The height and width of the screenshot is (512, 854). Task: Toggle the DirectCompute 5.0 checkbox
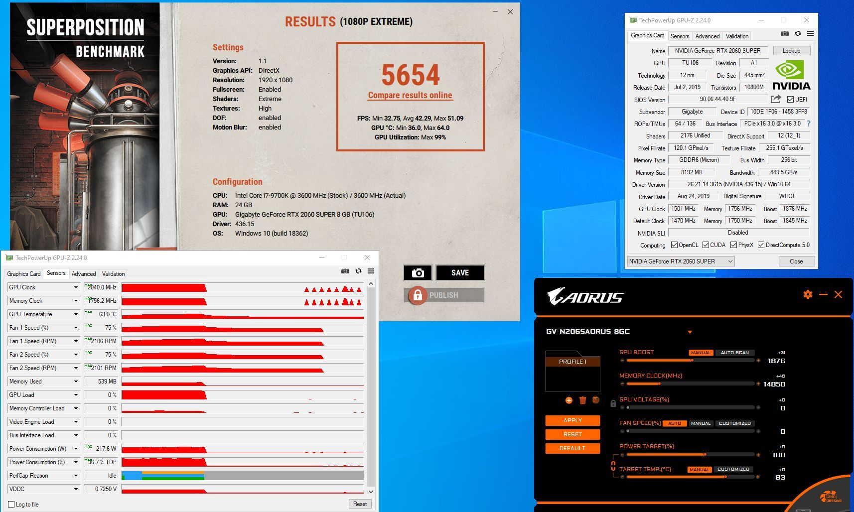coord(761,245)
